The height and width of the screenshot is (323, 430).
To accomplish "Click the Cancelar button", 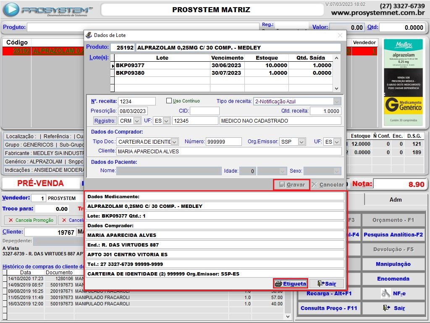I will 328,185.
